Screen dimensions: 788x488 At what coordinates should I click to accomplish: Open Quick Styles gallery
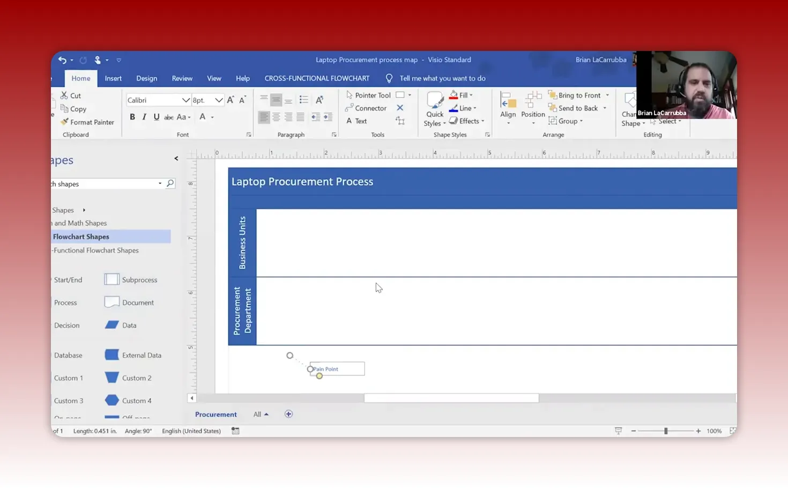(x=434, y=107)
